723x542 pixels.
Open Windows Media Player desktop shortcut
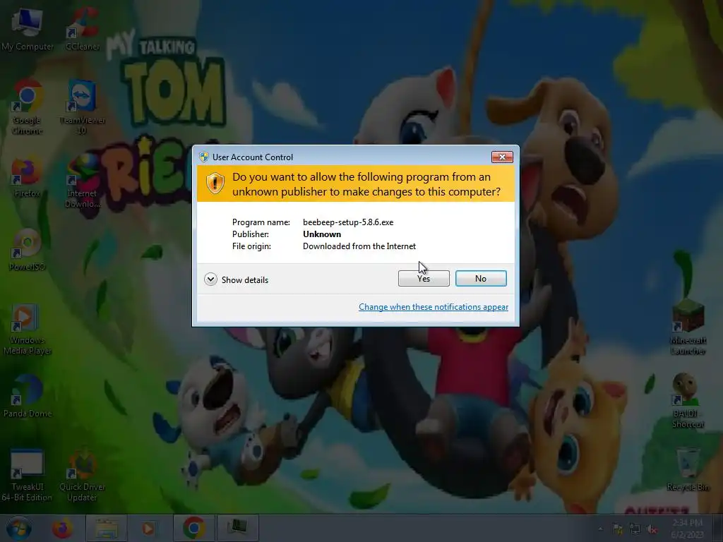tap(28, 330)
